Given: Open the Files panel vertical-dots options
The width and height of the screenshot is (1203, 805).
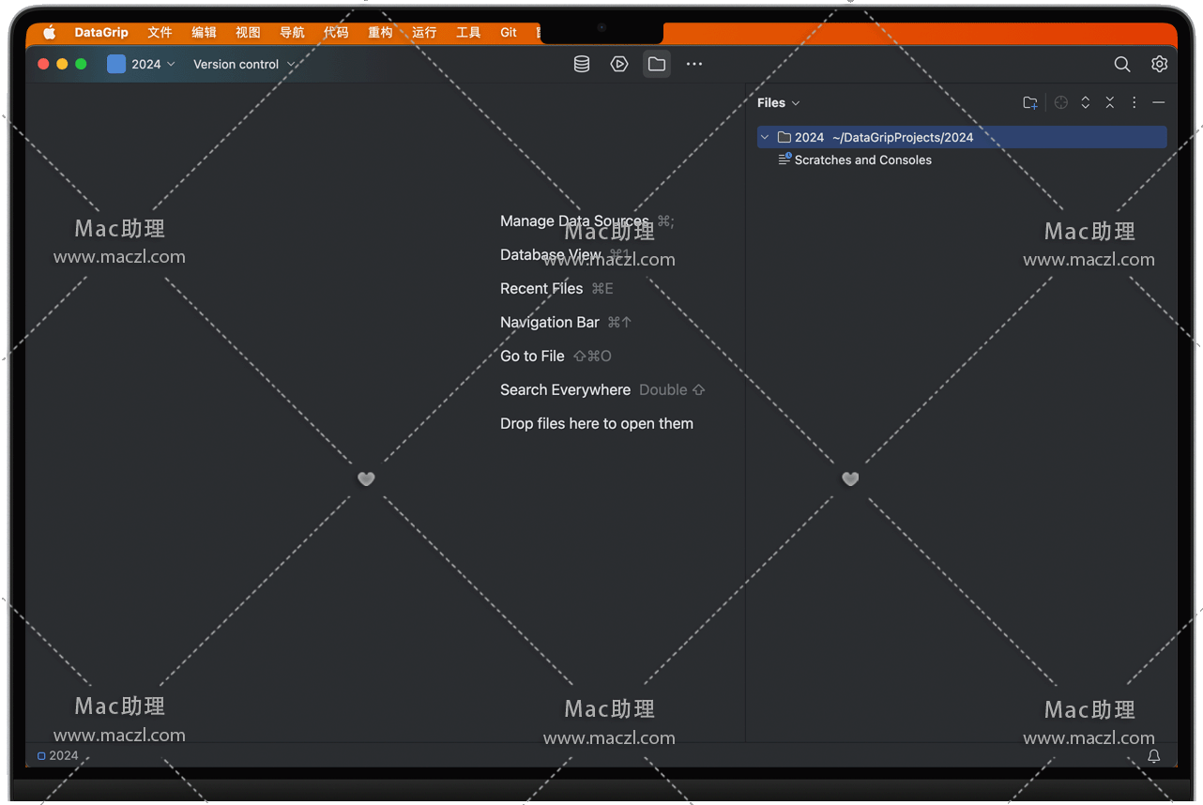Looking at the screenshot, I should pos(1134,103).
